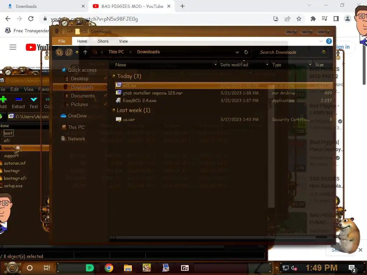Select Downloads in navigation pane

tap(80, 87)
